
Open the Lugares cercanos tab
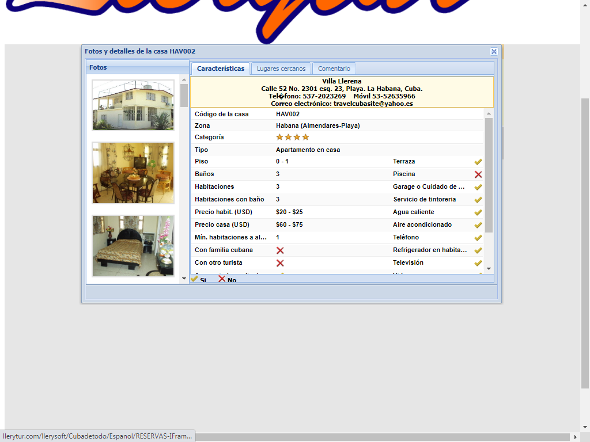[281, 68]
